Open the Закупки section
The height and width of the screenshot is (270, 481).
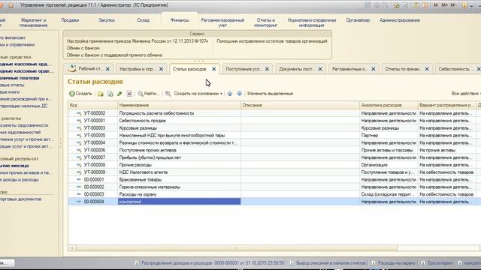point(107,20)
